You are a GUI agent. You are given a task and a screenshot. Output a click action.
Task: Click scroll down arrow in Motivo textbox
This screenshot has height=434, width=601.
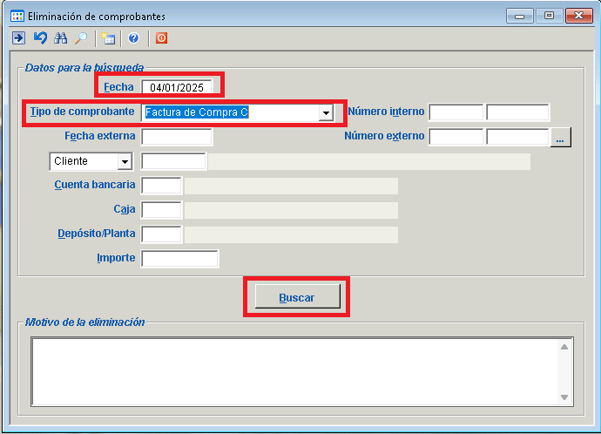point(565,397)
